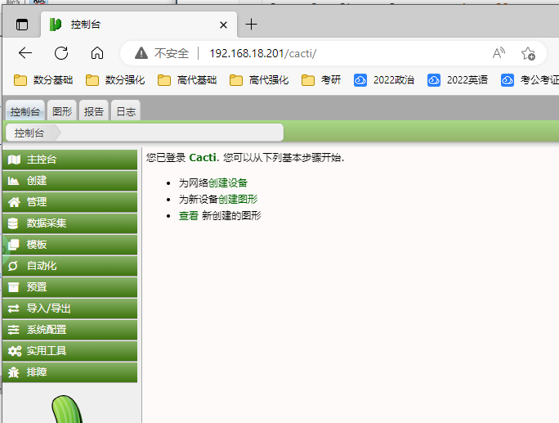Viewport: 559px width, 423px height.
Task: Expand the 系统配置 sidebar menu
Action: pos(46,329)
